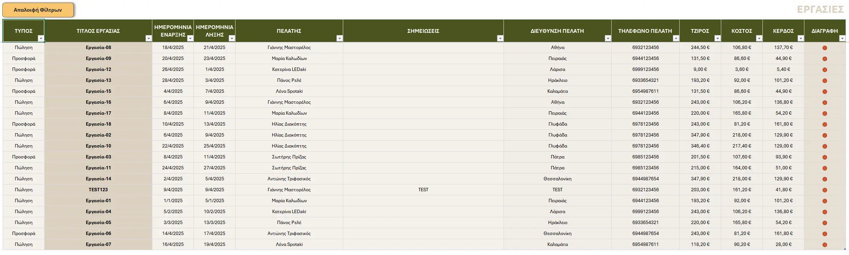This screenshot has height=255, width=849.
Task: Select customer cell Κατερίνα LEDaki for Εργασία-12
Action: click(x=289, y=69)
